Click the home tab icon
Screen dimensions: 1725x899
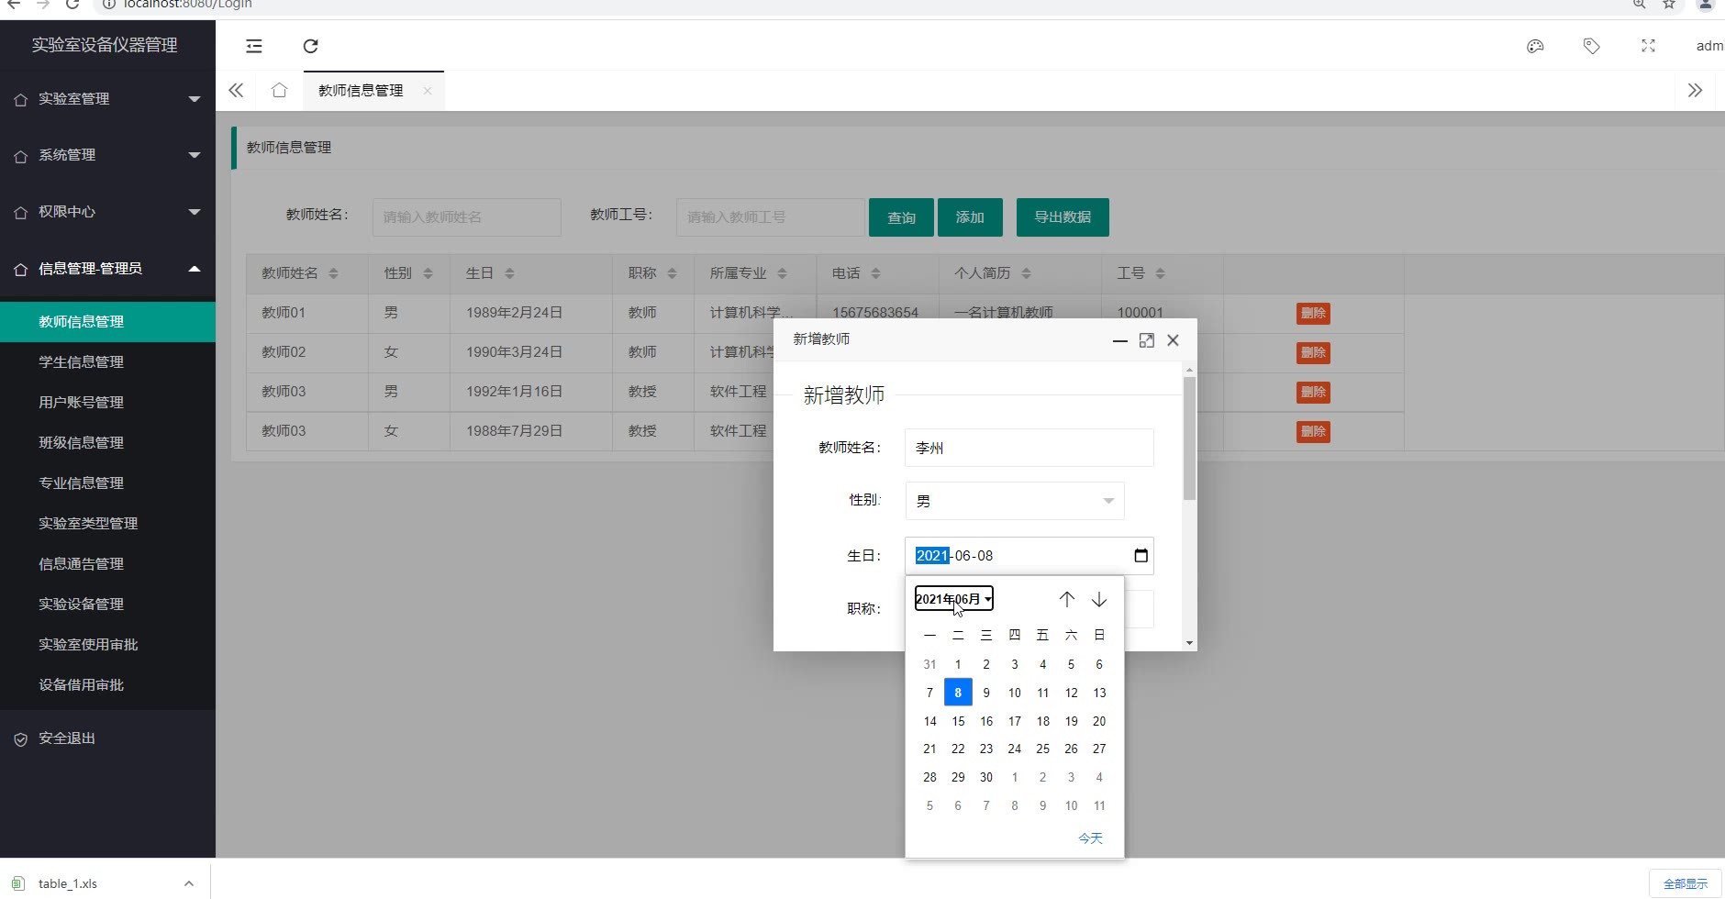pyautogui.click(x=279, y=90)
